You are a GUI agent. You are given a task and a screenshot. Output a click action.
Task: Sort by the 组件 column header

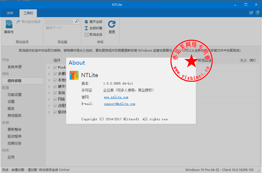point(57,60)
